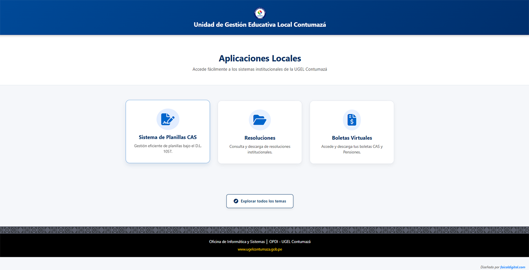Click the Resoluciones description about institutional resolutions
Image resolution: width=529 pixels, height=270 pixels.
point(260,149)
